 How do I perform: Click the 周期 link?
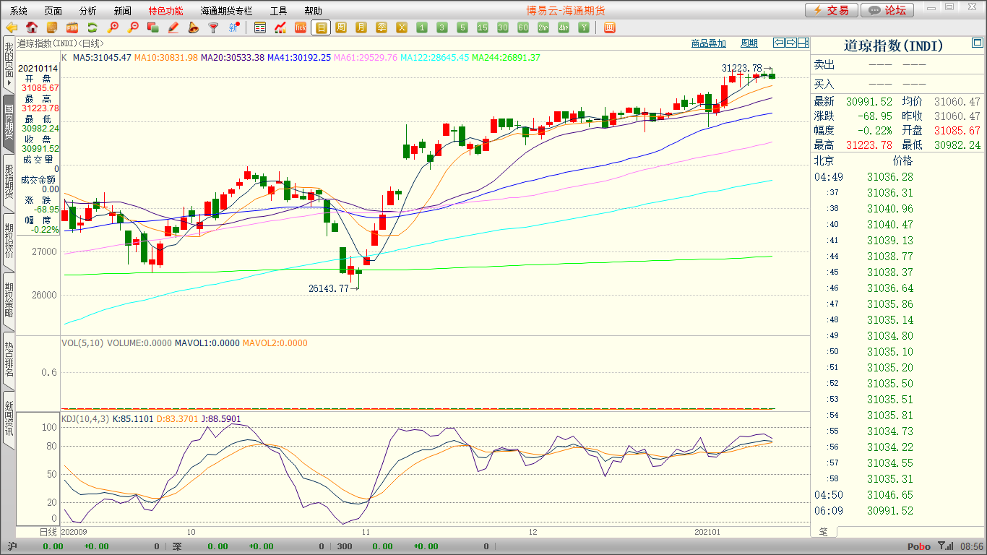[749, 43]
